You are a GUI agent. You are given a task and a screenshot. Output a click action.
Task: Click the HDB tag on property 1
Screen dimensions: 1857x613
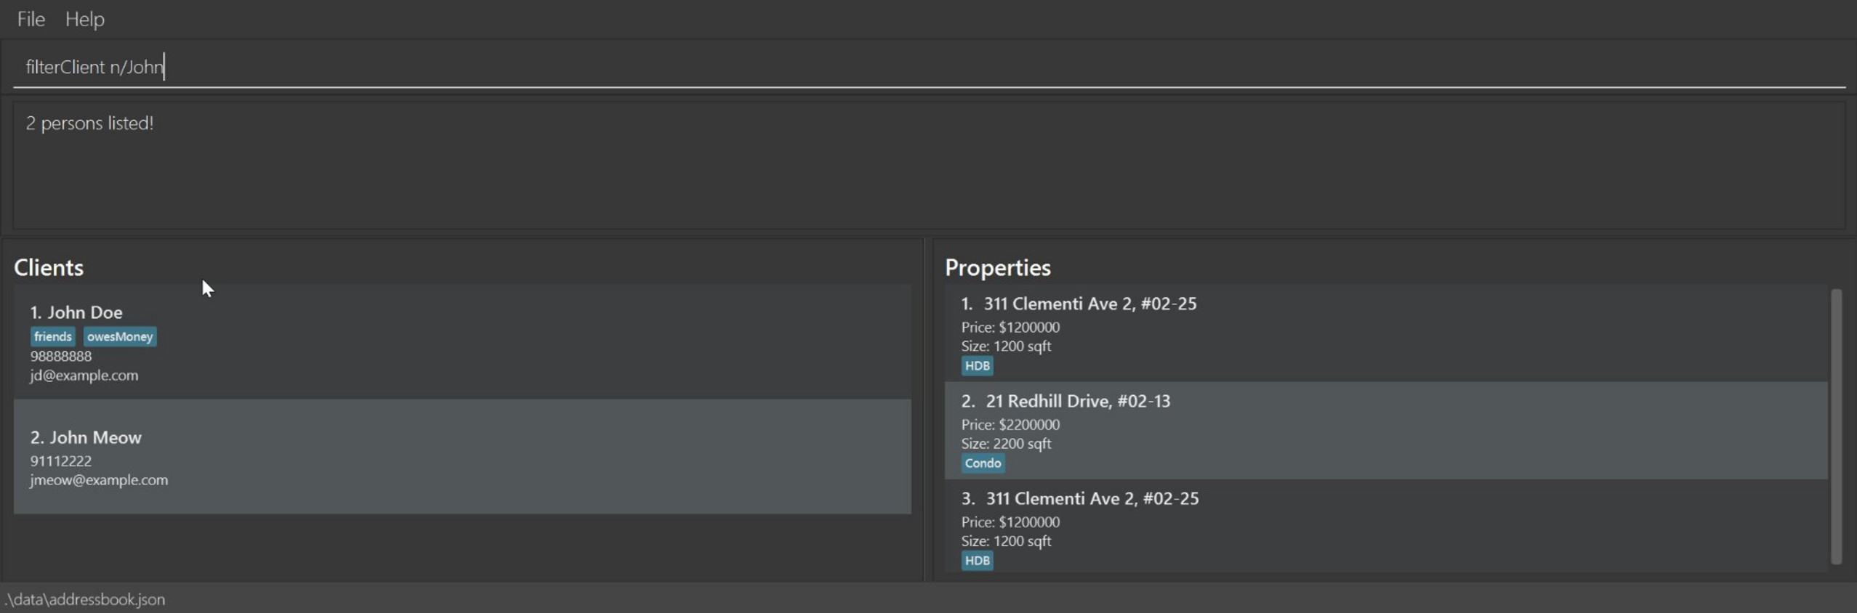coord(977,366)
